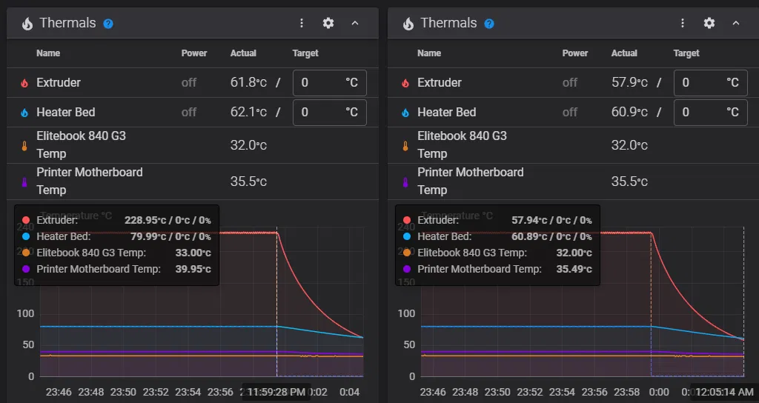Viewport: 759px width, 403px height.
Task: Focus Heater Bed target field in left panel
Action: [x=330, y=113]
